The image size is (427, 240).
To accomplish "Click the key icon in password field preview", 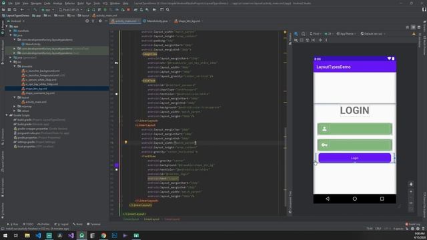I will coord(324,145).
